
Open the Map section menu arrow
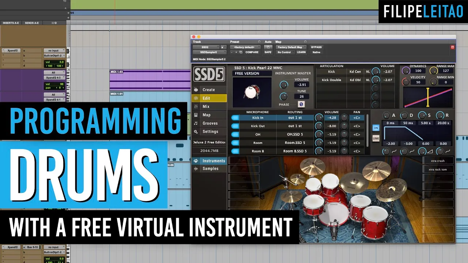(305, 42)
